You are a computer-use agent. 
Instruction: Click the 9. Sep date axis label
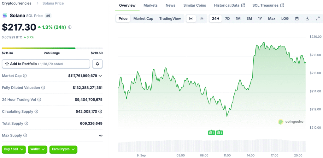click(141, 155)
